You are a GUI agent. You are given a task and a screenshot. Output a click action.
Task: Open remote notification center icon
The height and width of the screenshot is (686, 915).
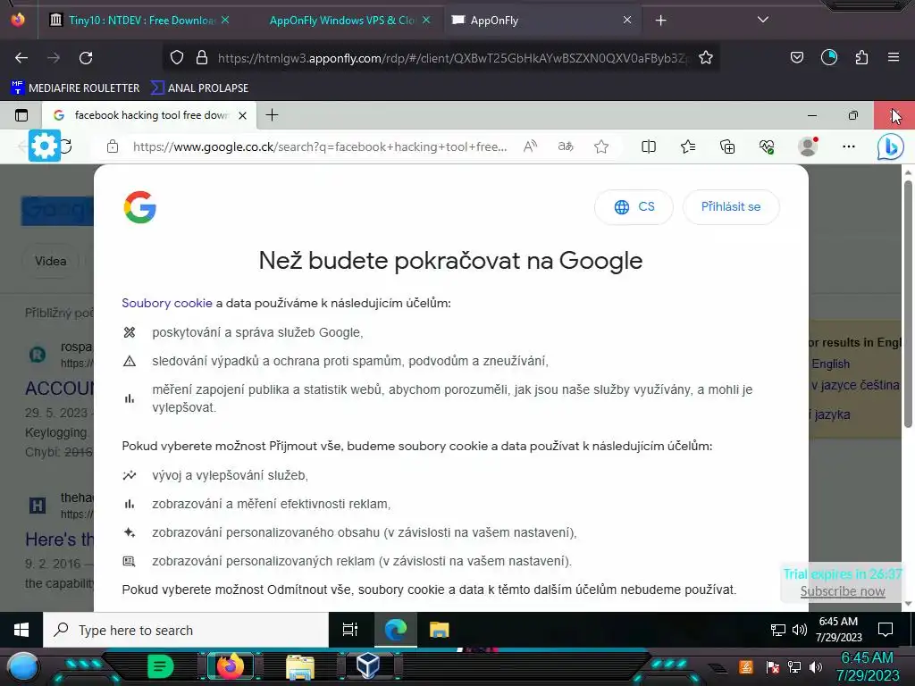click(x=886, y=630)
